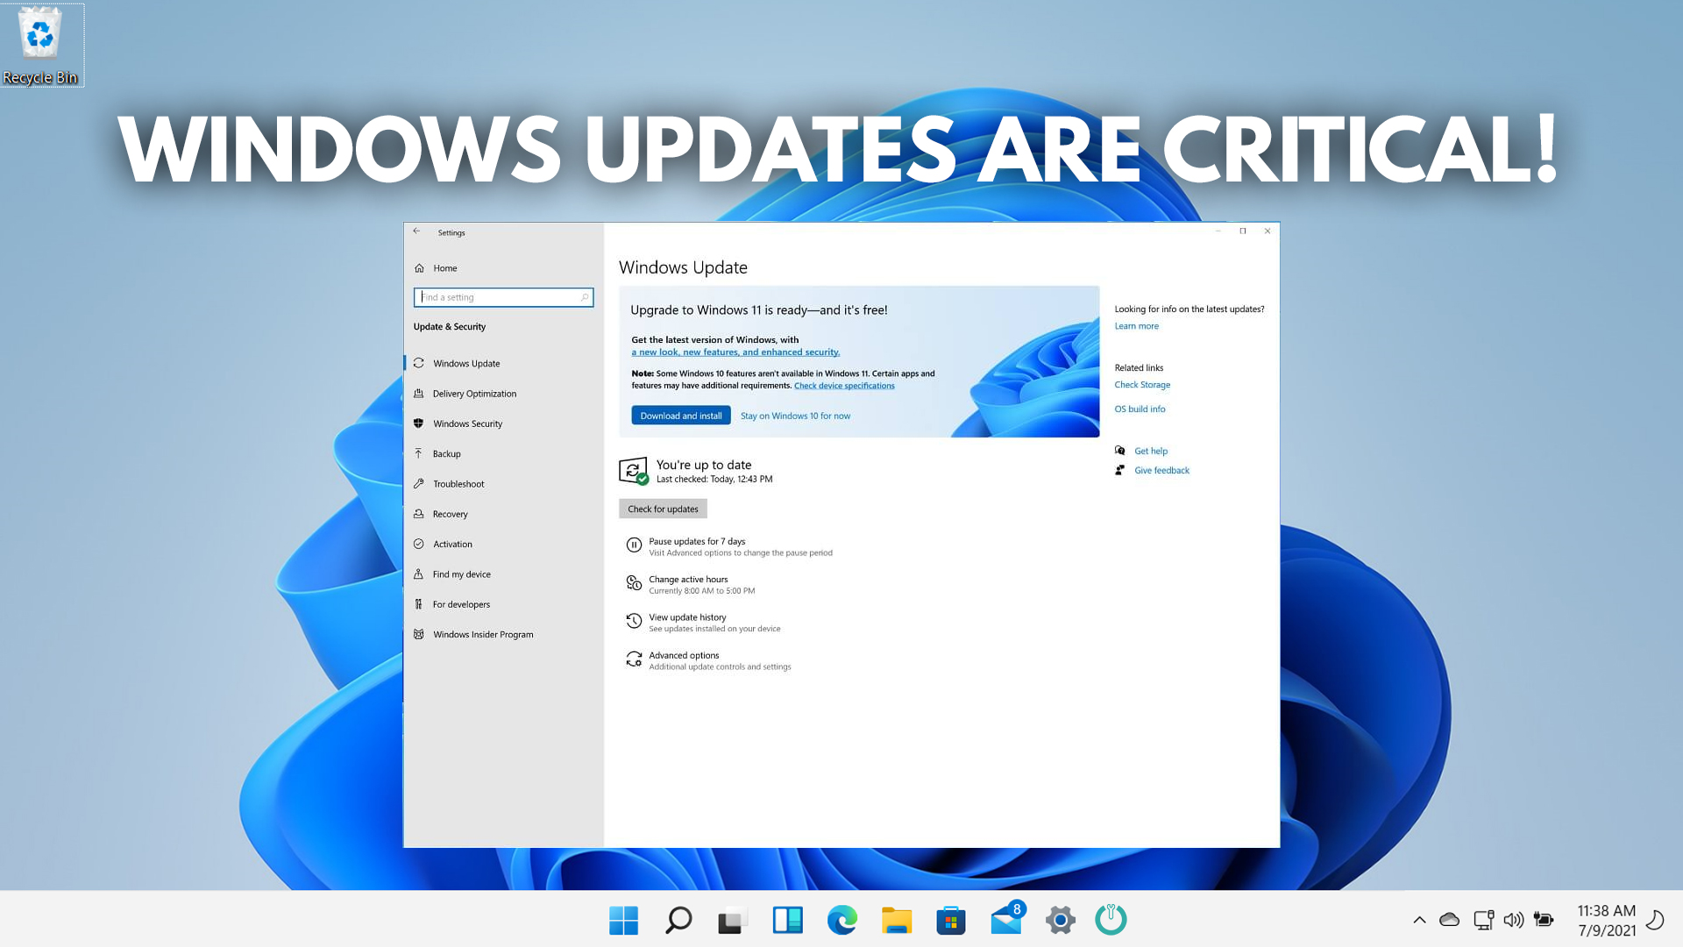
Task: Click Stay on Windows 10 for now
Action: [795, 416]
